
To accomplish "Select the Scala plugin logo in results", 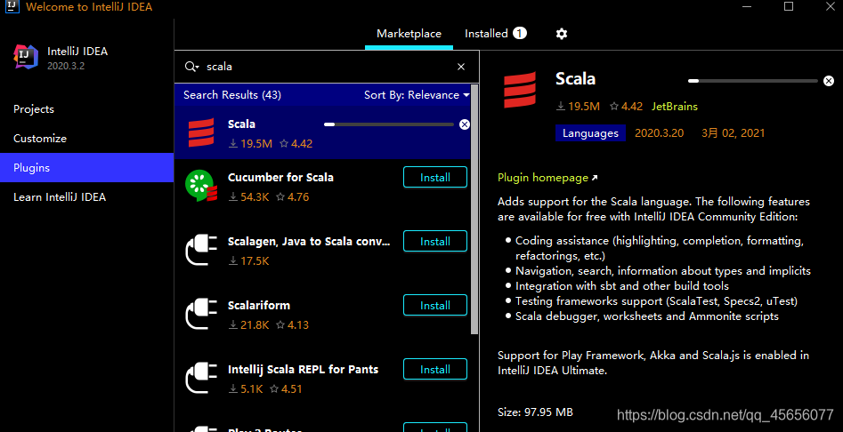I will 201,132.
